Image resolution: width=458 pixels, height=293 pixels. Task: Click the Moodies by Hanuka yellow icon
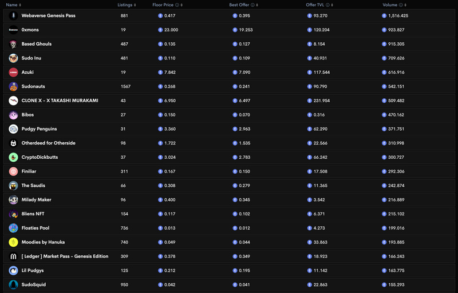pos(13,242)
